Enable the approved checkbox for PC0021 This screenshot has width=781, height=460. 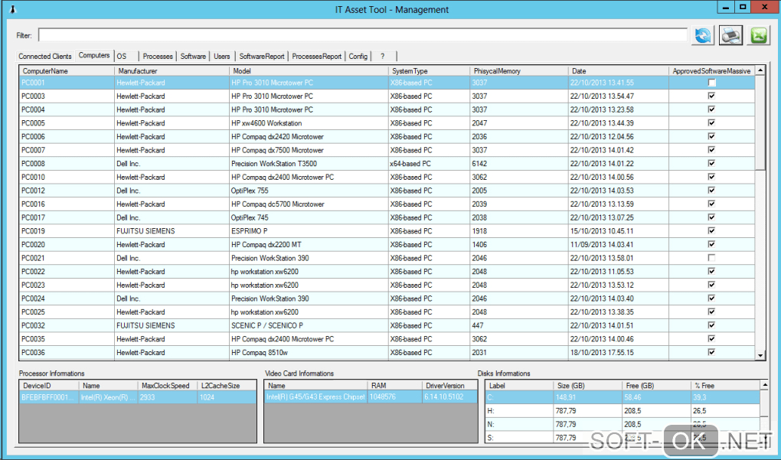coord(711,258)
